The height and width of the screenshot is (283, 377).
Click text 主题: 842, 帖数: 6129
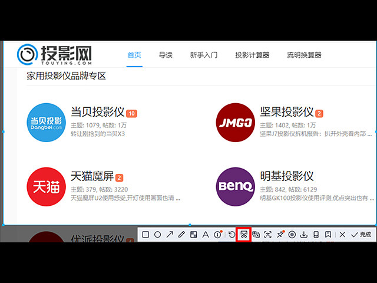click(x=289, y=189)
